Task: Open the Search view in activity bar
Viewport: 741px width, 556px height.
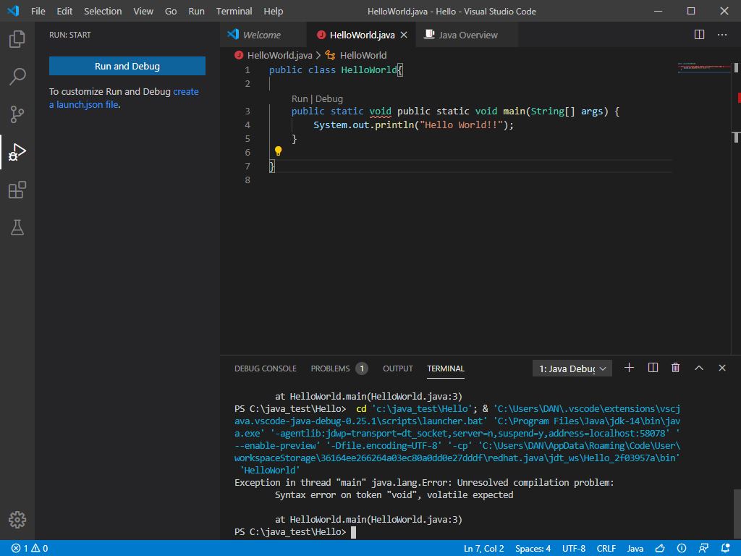Action: 17,76
